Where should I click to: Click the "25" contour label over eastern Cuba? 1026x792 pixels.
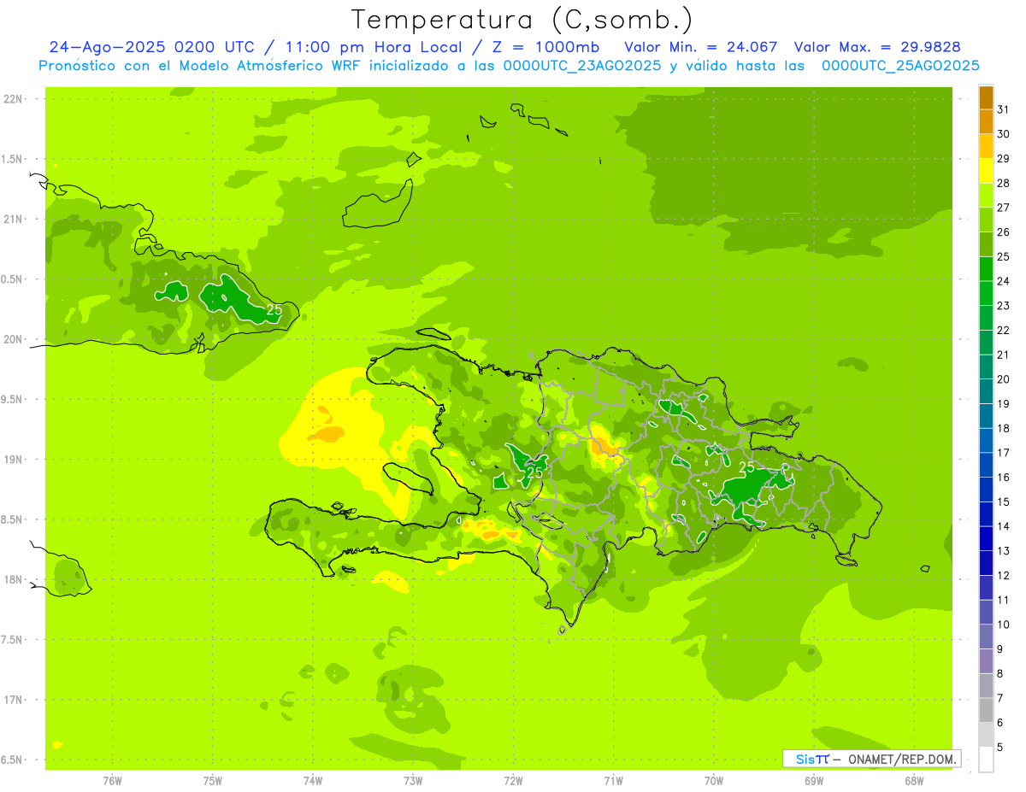click(x=274, y=310)
